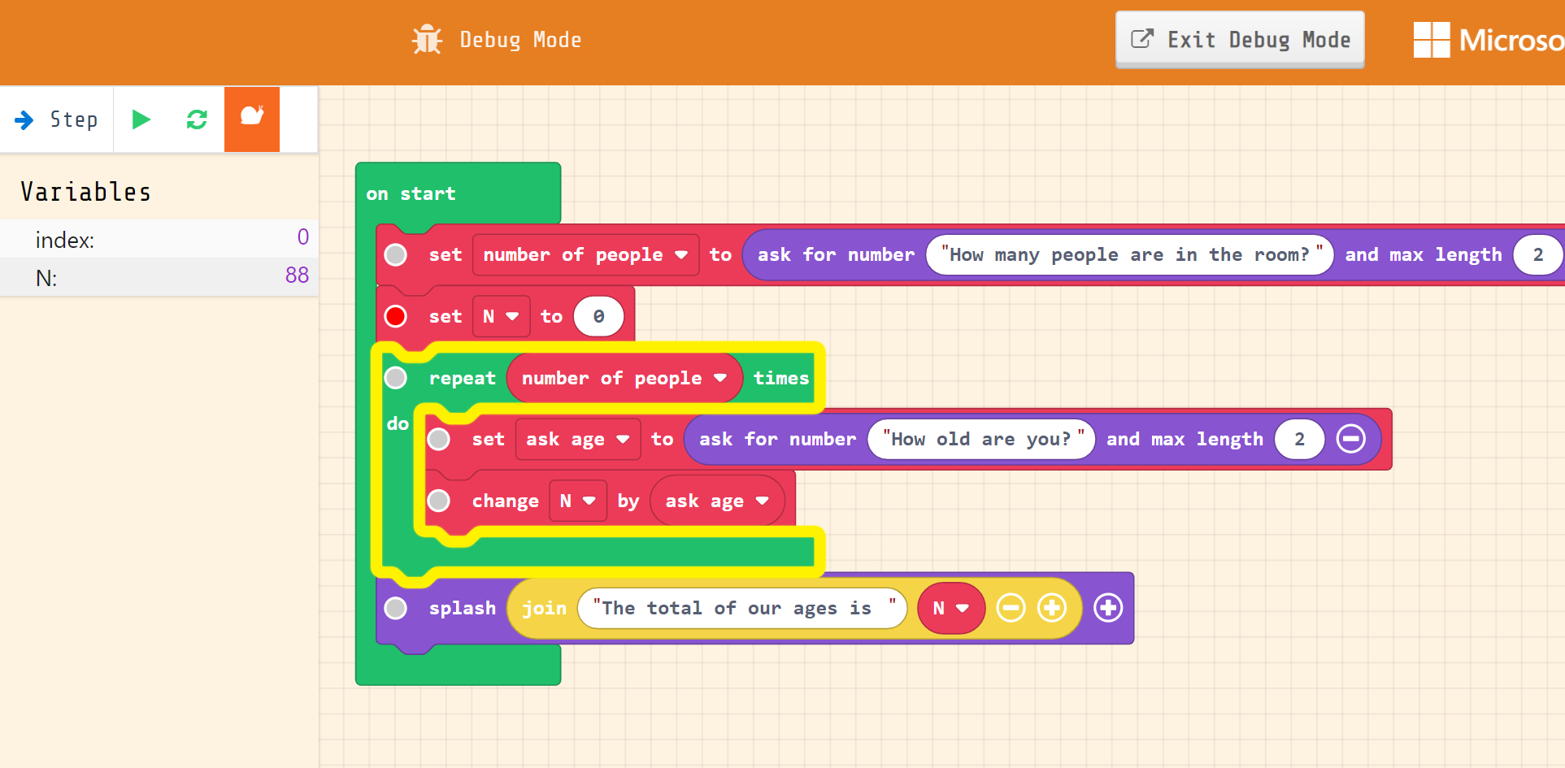Screen dimensions: 1565x768
Task: Click Exit Debug Mode
Action: (x=1239, y=39)
